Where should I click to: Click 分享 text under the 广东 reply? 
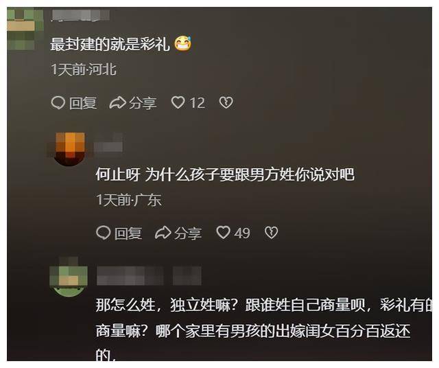click(188, 233)
